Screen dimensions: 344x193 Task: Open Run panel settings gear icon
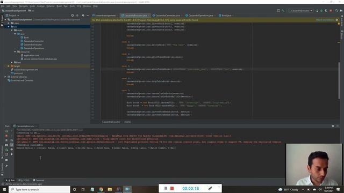[333, 126]
